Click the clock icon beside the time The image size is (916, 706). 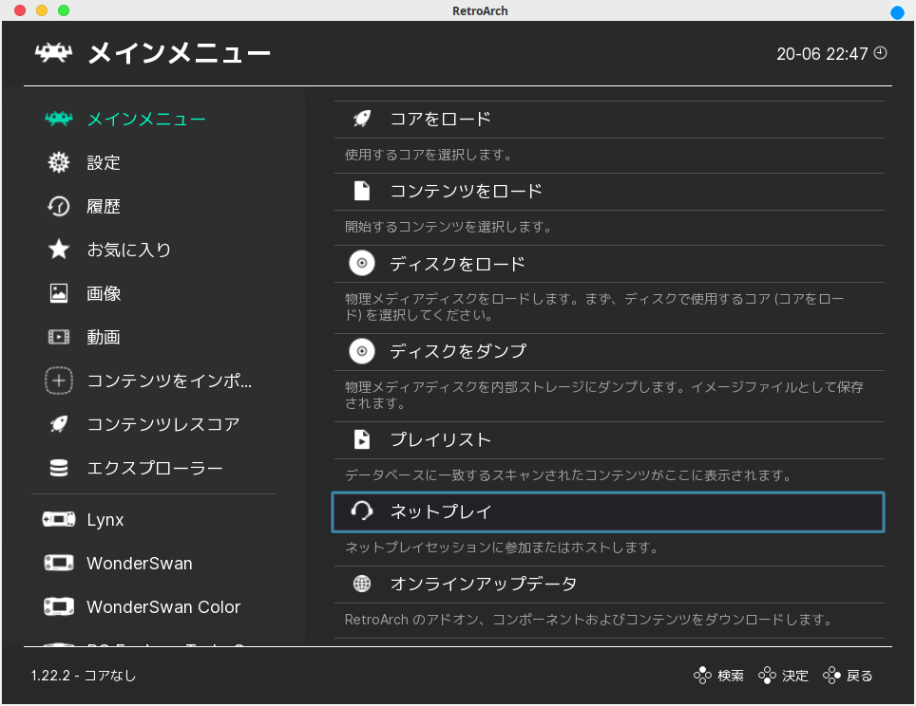pos(880,53)
